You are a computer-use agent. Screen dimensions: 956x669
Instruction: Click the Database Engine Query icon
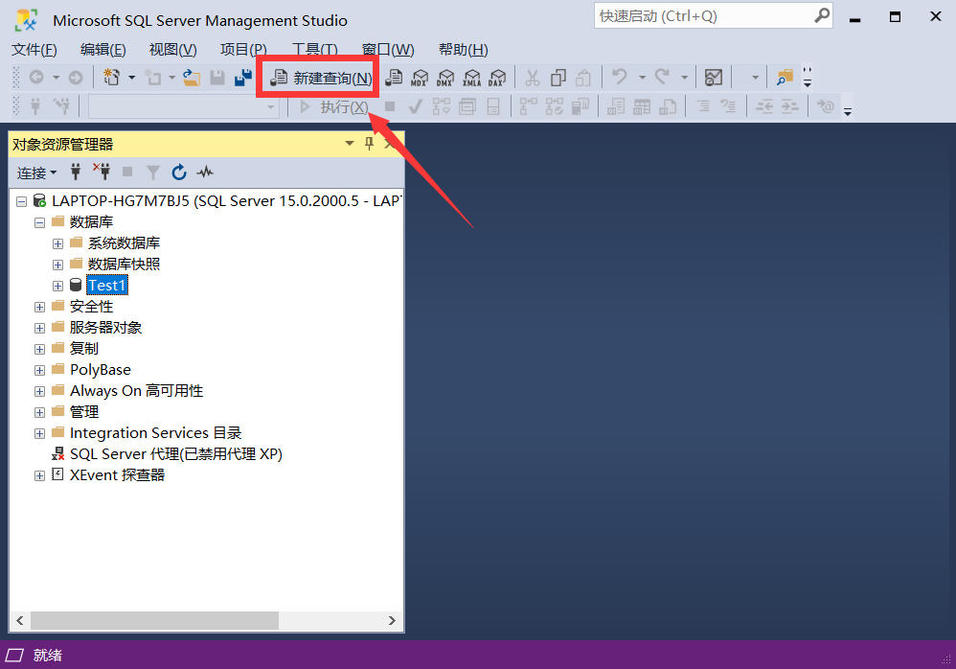394,78
